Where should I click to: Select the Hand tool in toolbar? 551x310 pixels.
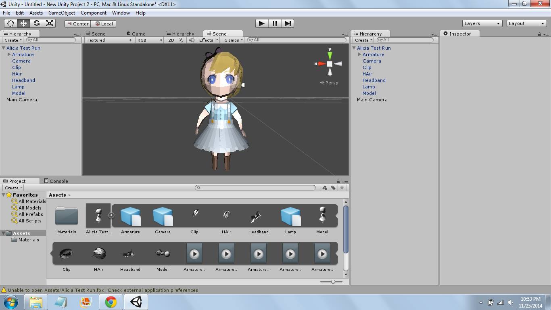[10, 23]
